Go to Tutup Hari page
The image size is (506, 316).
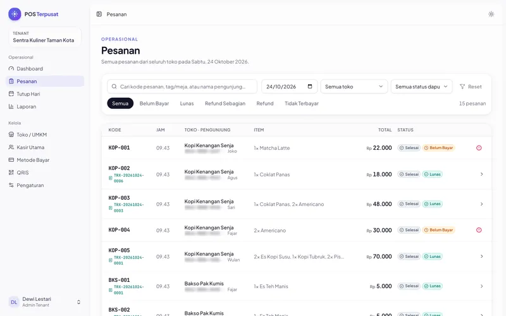45,94
